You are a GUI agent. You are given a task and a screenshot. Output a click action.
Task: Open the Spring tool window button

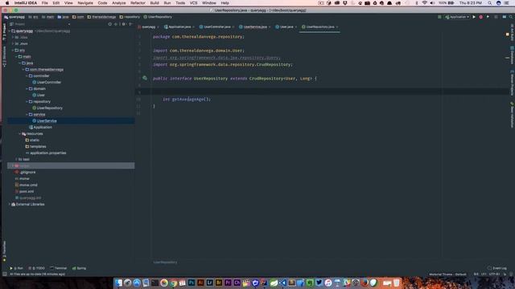click(79, 268)
